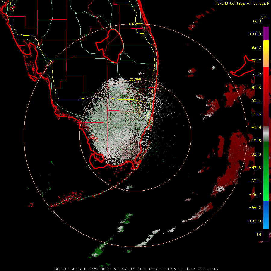This screenshot has height=271, width=271.
Task: Click the -16.5 value on velocity scale
Action: tap(255, 141)
